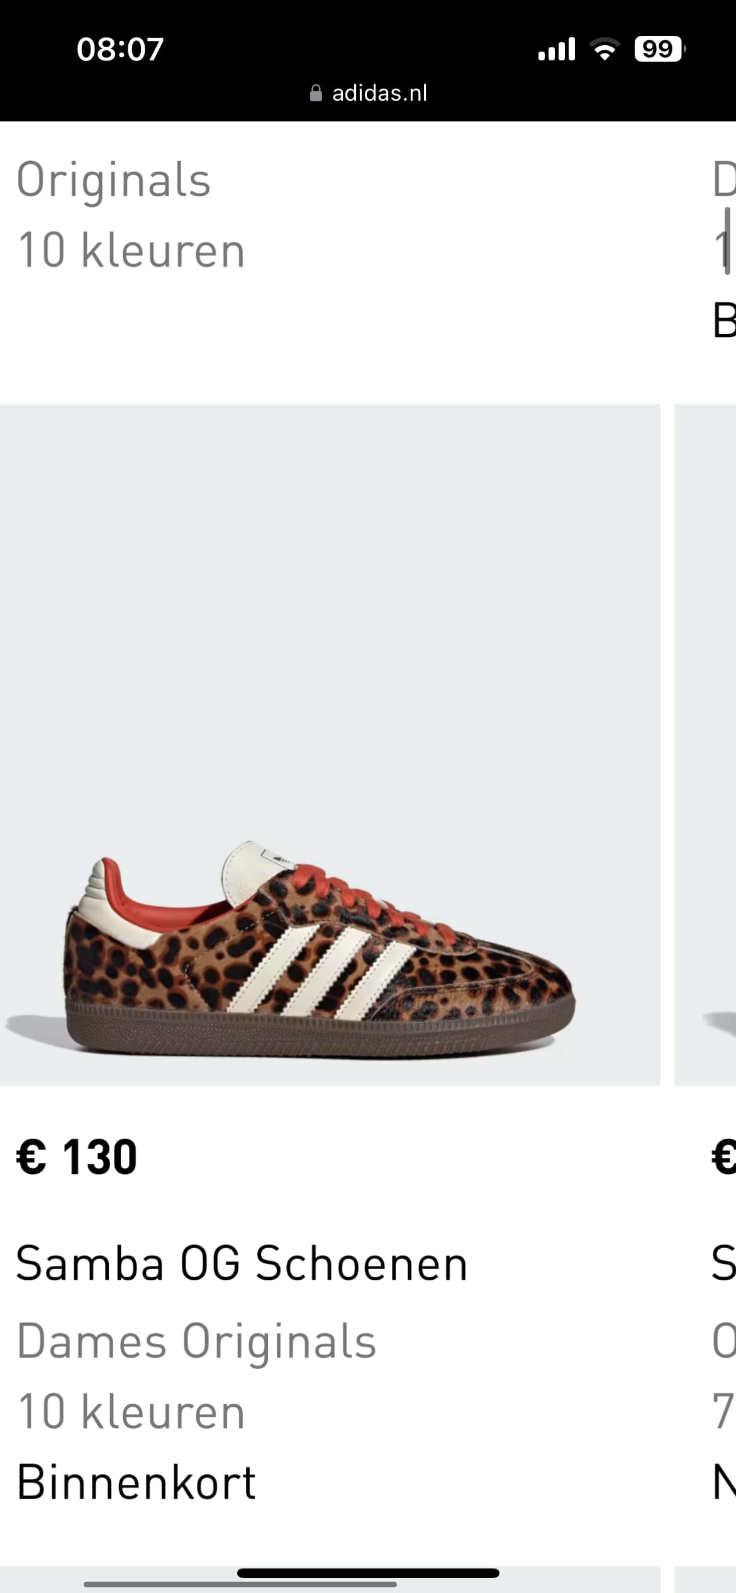The image size is (736, 1593).
Task: Open the leopard print Samba OG product image
Action: [x=330, y=745]
